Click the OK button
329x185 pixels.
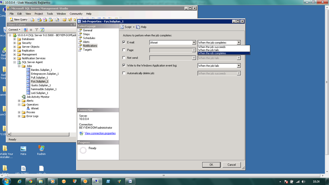(x=211, y=165)
